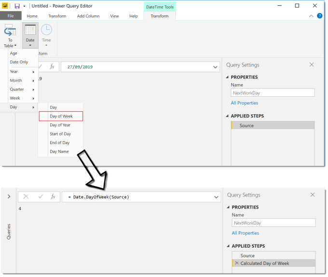Expand the Queries pane chevron
The width and height of the screenshot is (328, 277).
coord(9,197)
